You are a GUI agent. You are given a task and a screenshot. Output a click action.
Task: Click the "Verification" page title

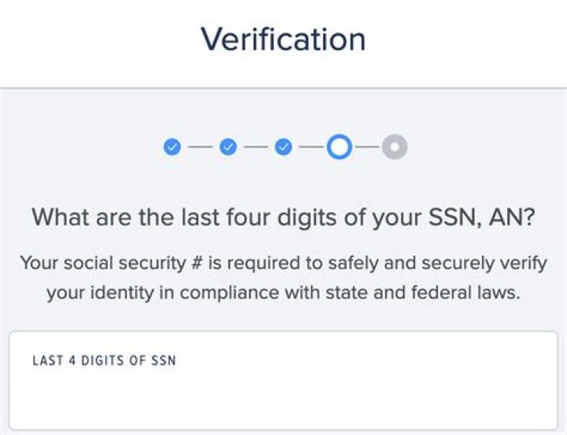(283, 39)
